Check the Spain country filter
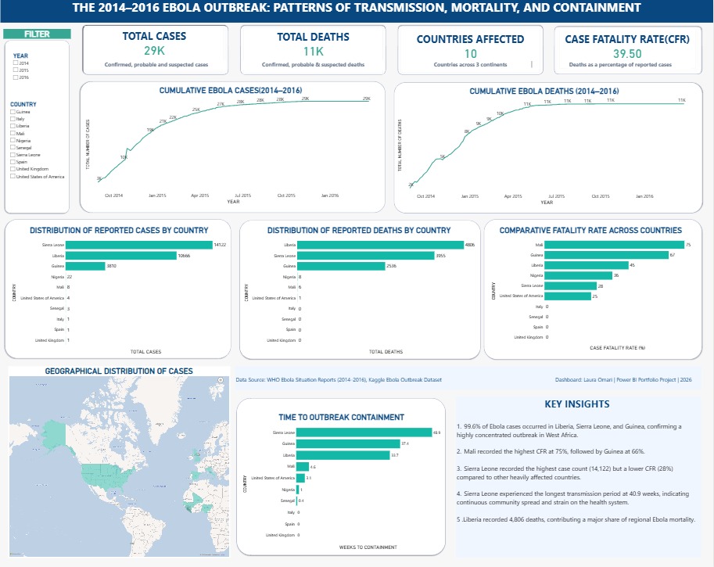Image resolution: width=714 pixels, height=567 pixels. pos(13,162)
